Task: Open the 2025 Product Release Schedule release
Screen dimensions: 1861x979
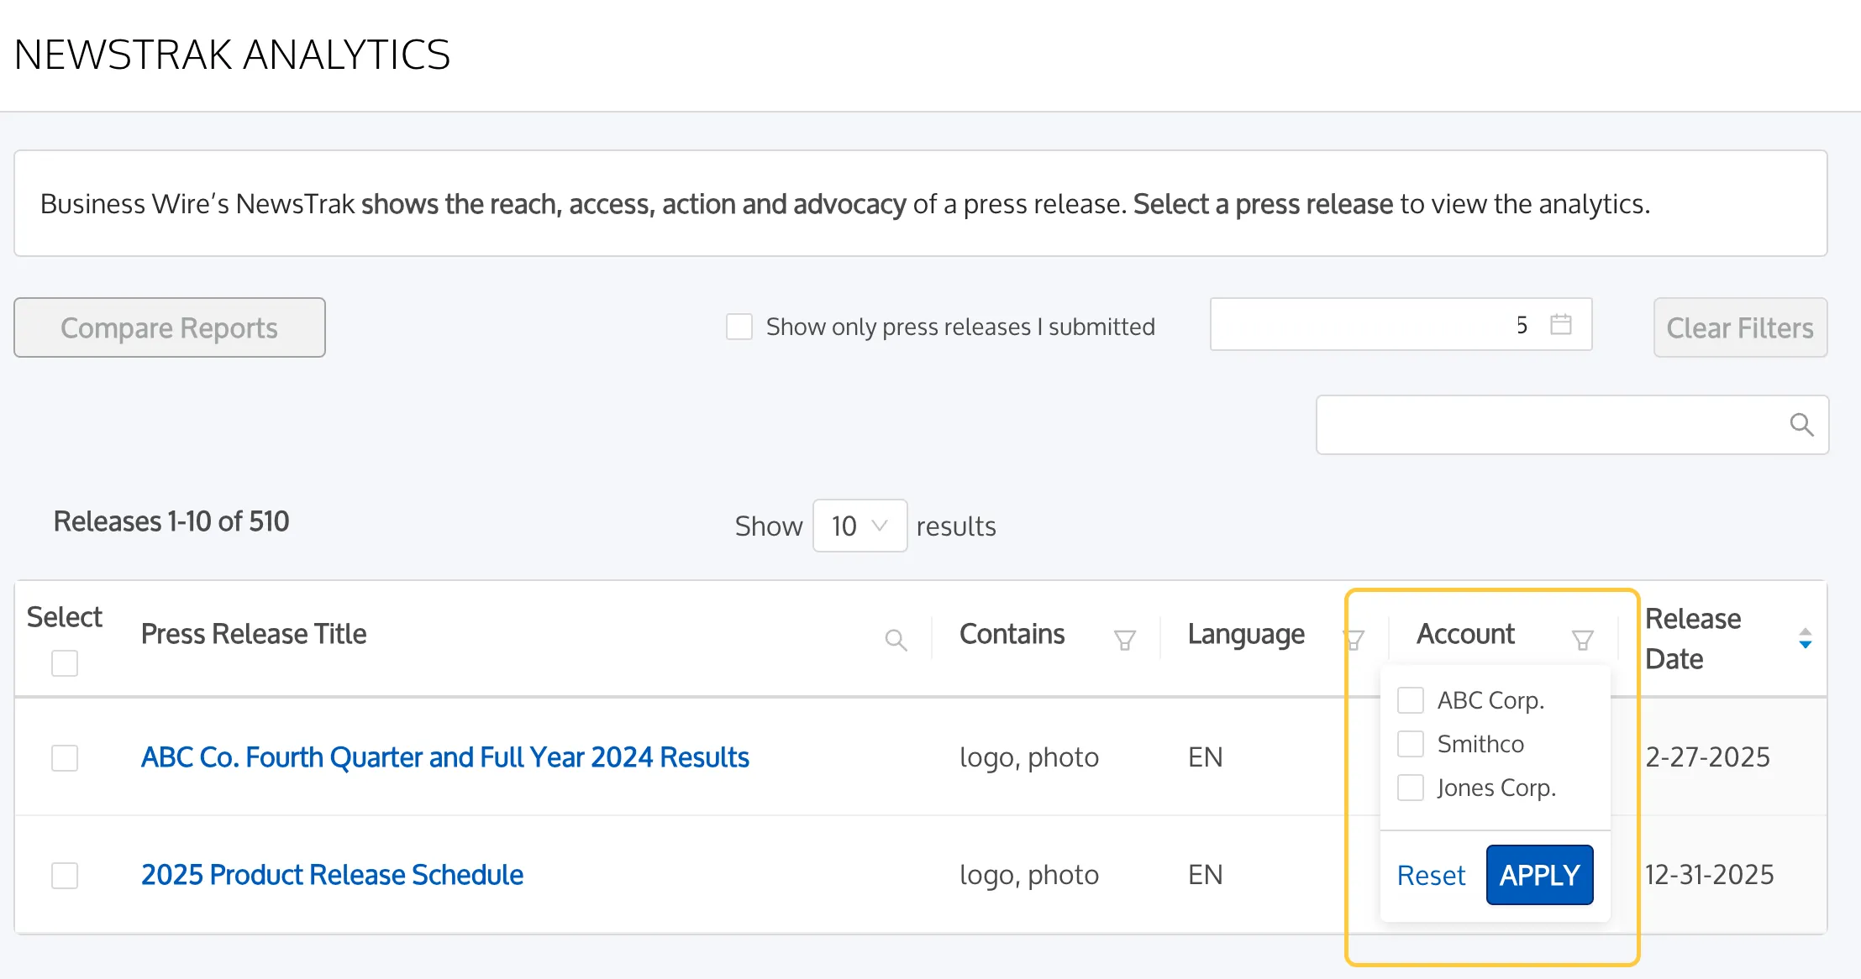Action: click(x=332, y=875)
